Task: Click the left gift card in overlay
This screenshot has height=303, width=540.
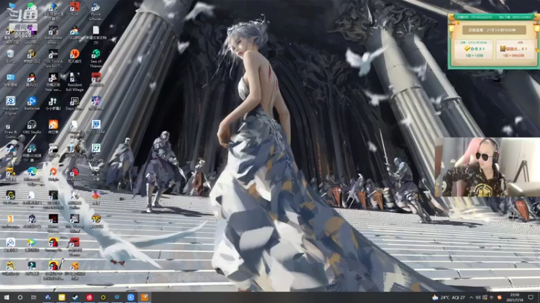Action: [x=474, y=49]
